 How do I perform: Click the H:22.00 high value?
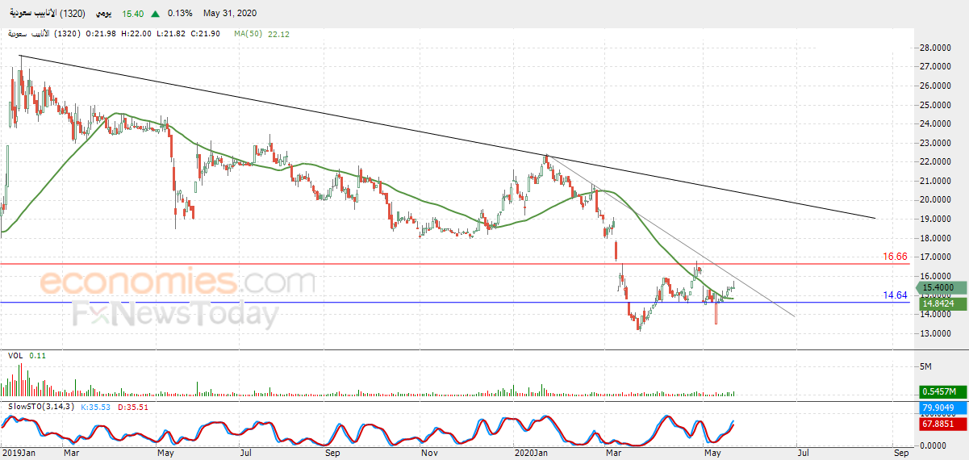click(136, 34)
